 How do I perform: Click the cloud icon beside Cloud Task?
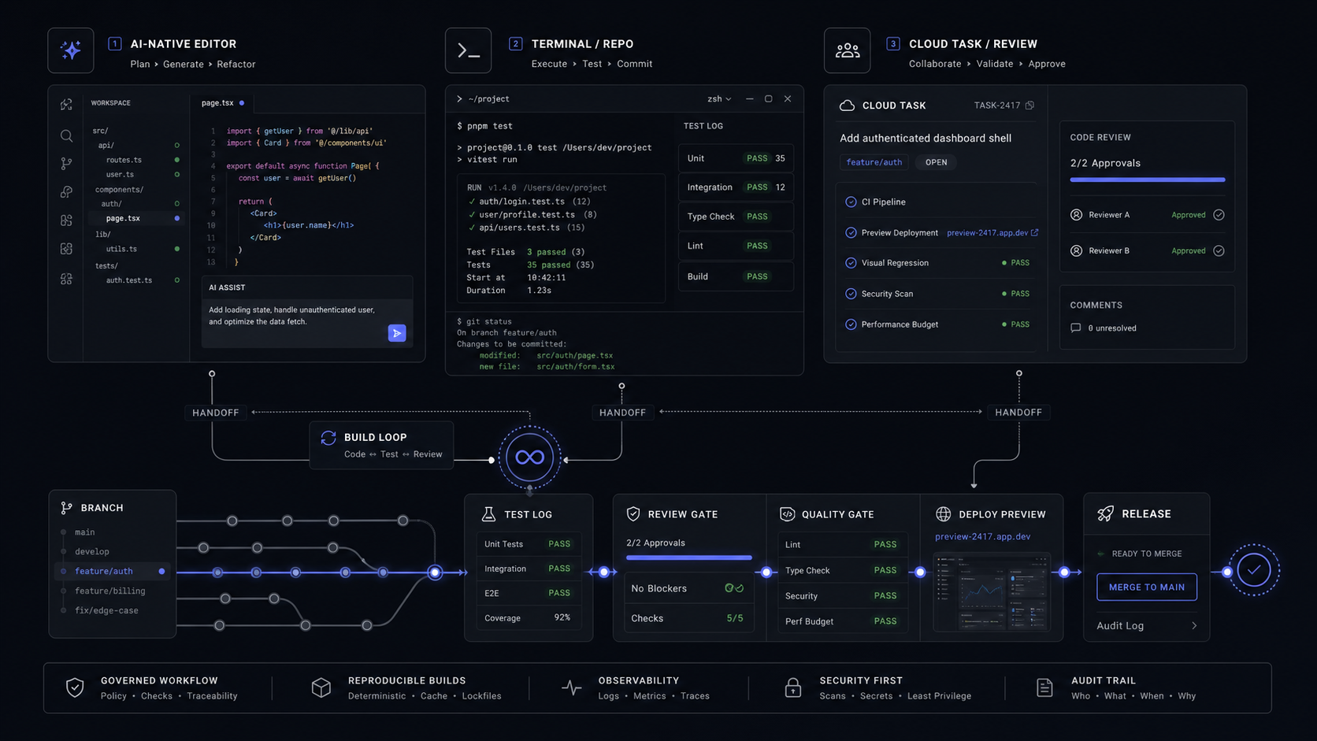[847, 106]
